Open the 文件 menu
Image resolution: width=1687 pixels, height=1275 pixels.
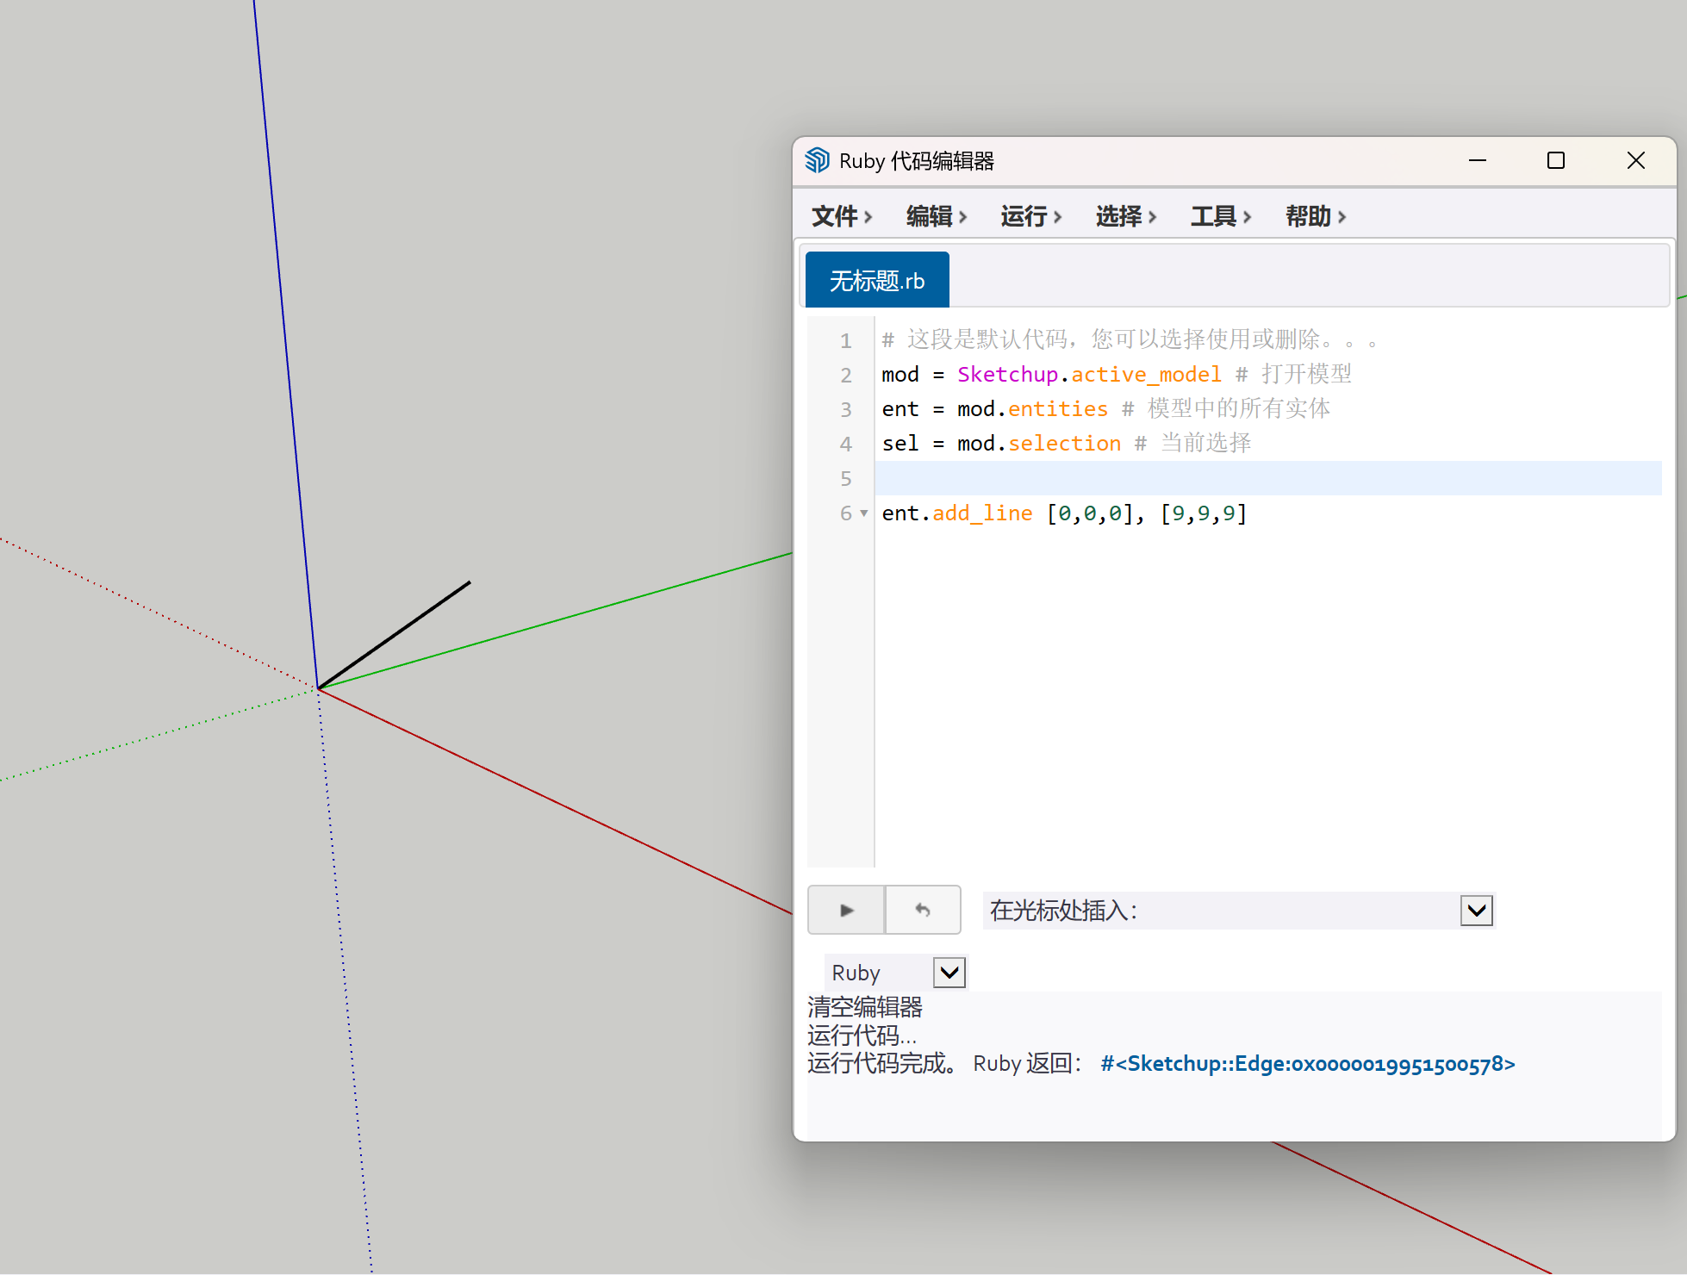tap(842, 215)
